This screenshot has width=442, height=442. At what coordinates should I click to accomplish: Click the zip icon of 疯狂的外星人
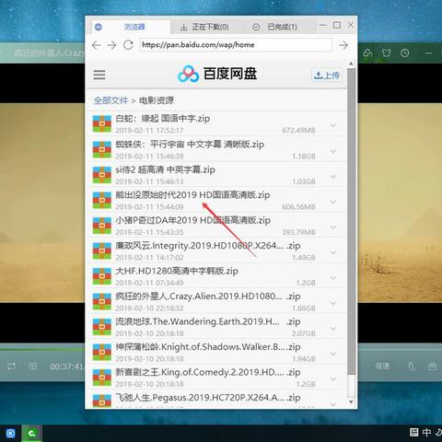tap(102, 301)
